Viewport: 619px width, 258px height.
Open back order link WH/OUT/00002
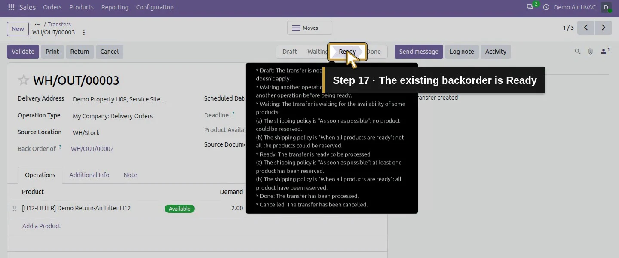(x=92, y=149)
